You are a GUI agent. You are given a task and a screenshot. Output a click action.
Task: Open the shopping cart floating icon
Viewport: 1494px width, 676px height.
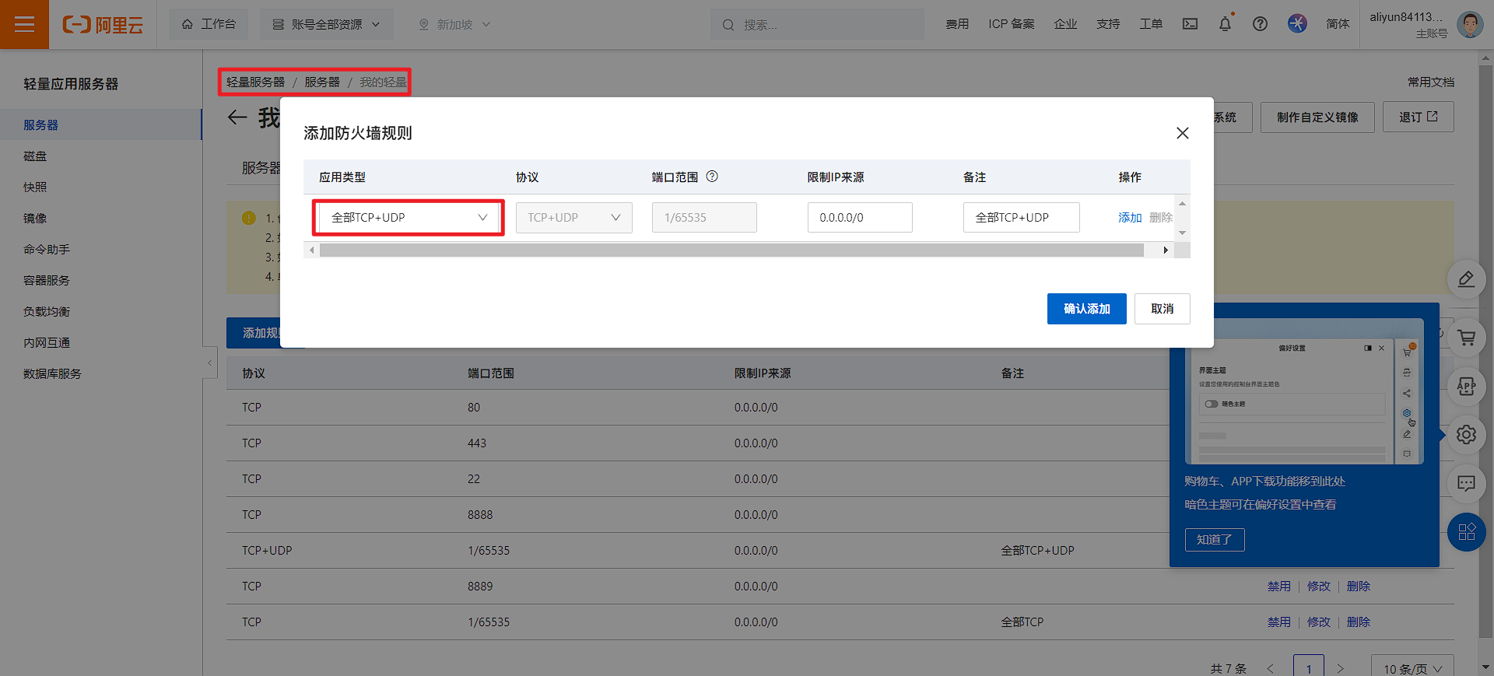(1466, 338)
